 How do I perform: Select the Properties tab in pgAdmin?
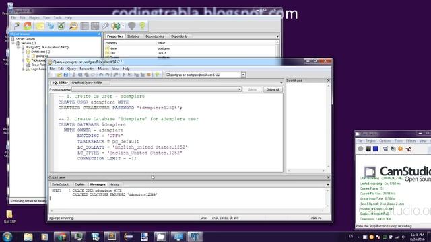[x=115, y=36]
